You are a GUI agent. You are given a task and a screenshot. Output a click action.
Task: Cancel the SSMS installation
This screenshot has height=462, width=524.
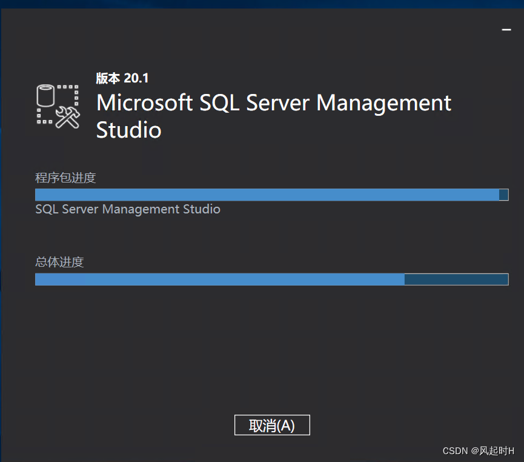click(x=271, y=425)
